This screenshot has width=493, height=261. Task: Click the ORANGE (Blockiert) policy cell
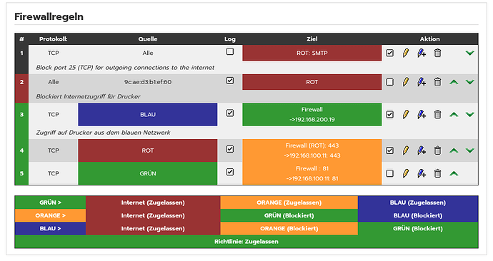289,229
